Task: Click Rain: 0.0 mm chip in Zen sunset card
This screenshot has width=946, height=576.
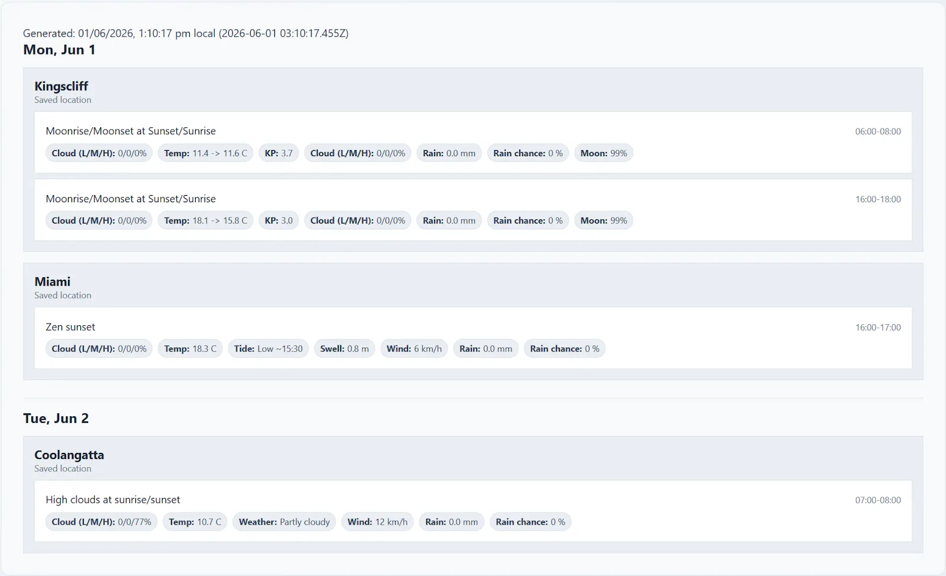Action: (486, 349)
